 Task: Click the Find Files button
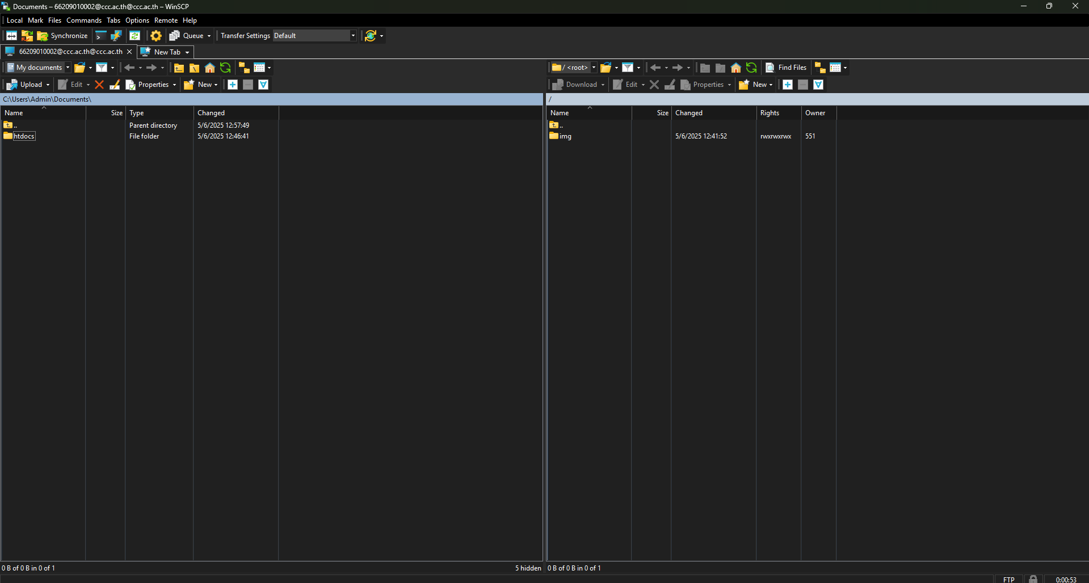[x=786, y=68]
